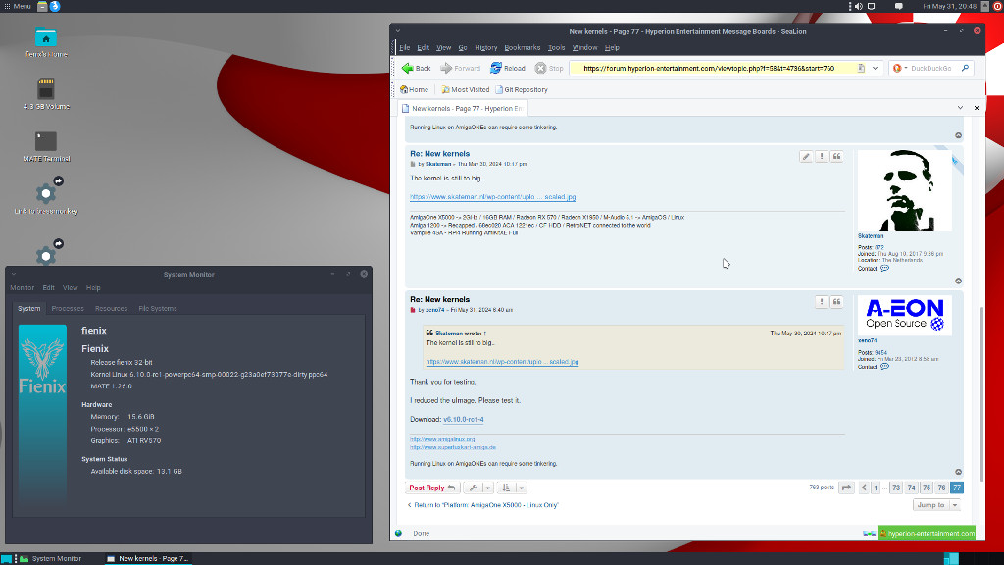The width and height of the screenshot is (1004, 565).
Task: Go to page 76 of the topic
Action: point(941,488)
